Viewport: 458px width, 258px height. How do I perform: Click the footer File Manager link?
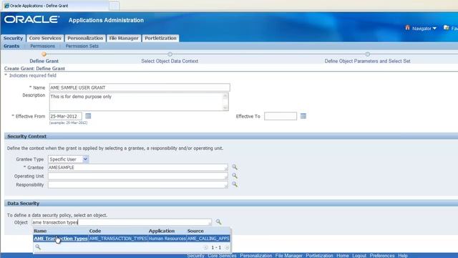pos(288,255)
